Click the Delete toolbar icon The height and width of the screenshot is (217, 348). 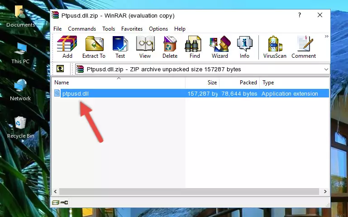tap(170, 47)
